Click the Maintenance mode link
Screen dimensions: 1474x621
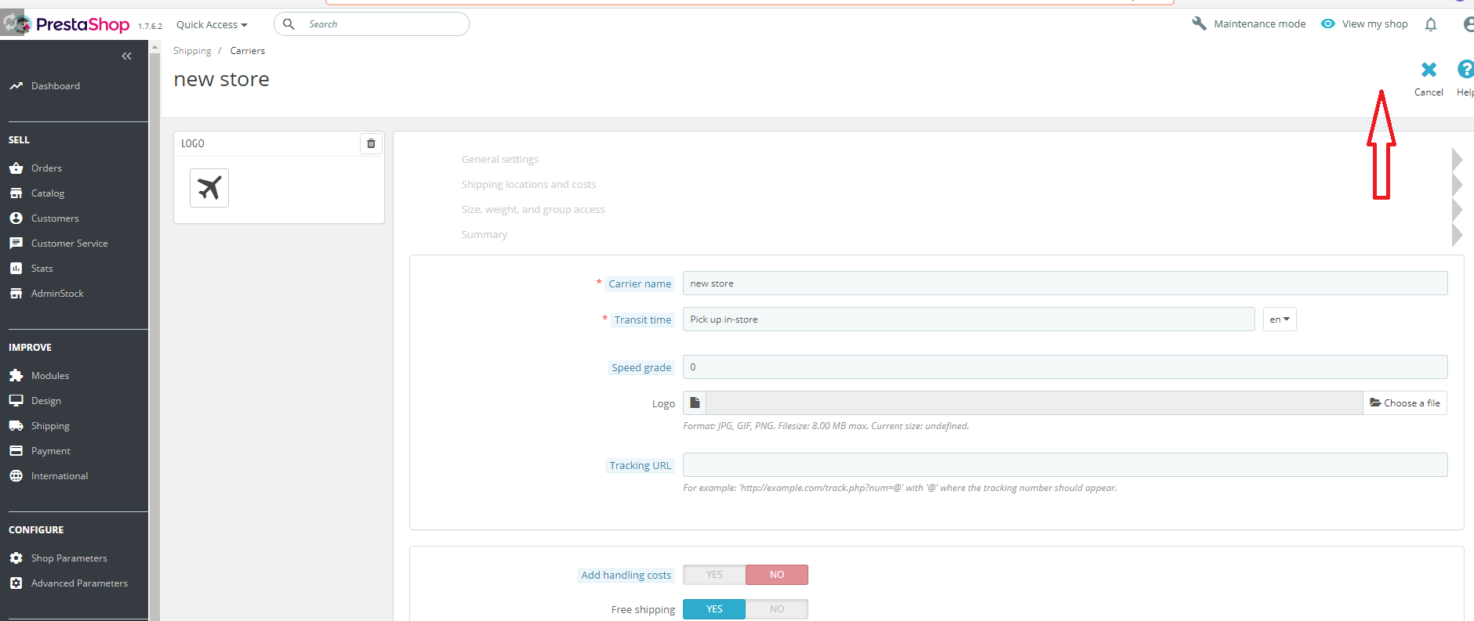click(x=1260, y=24)
